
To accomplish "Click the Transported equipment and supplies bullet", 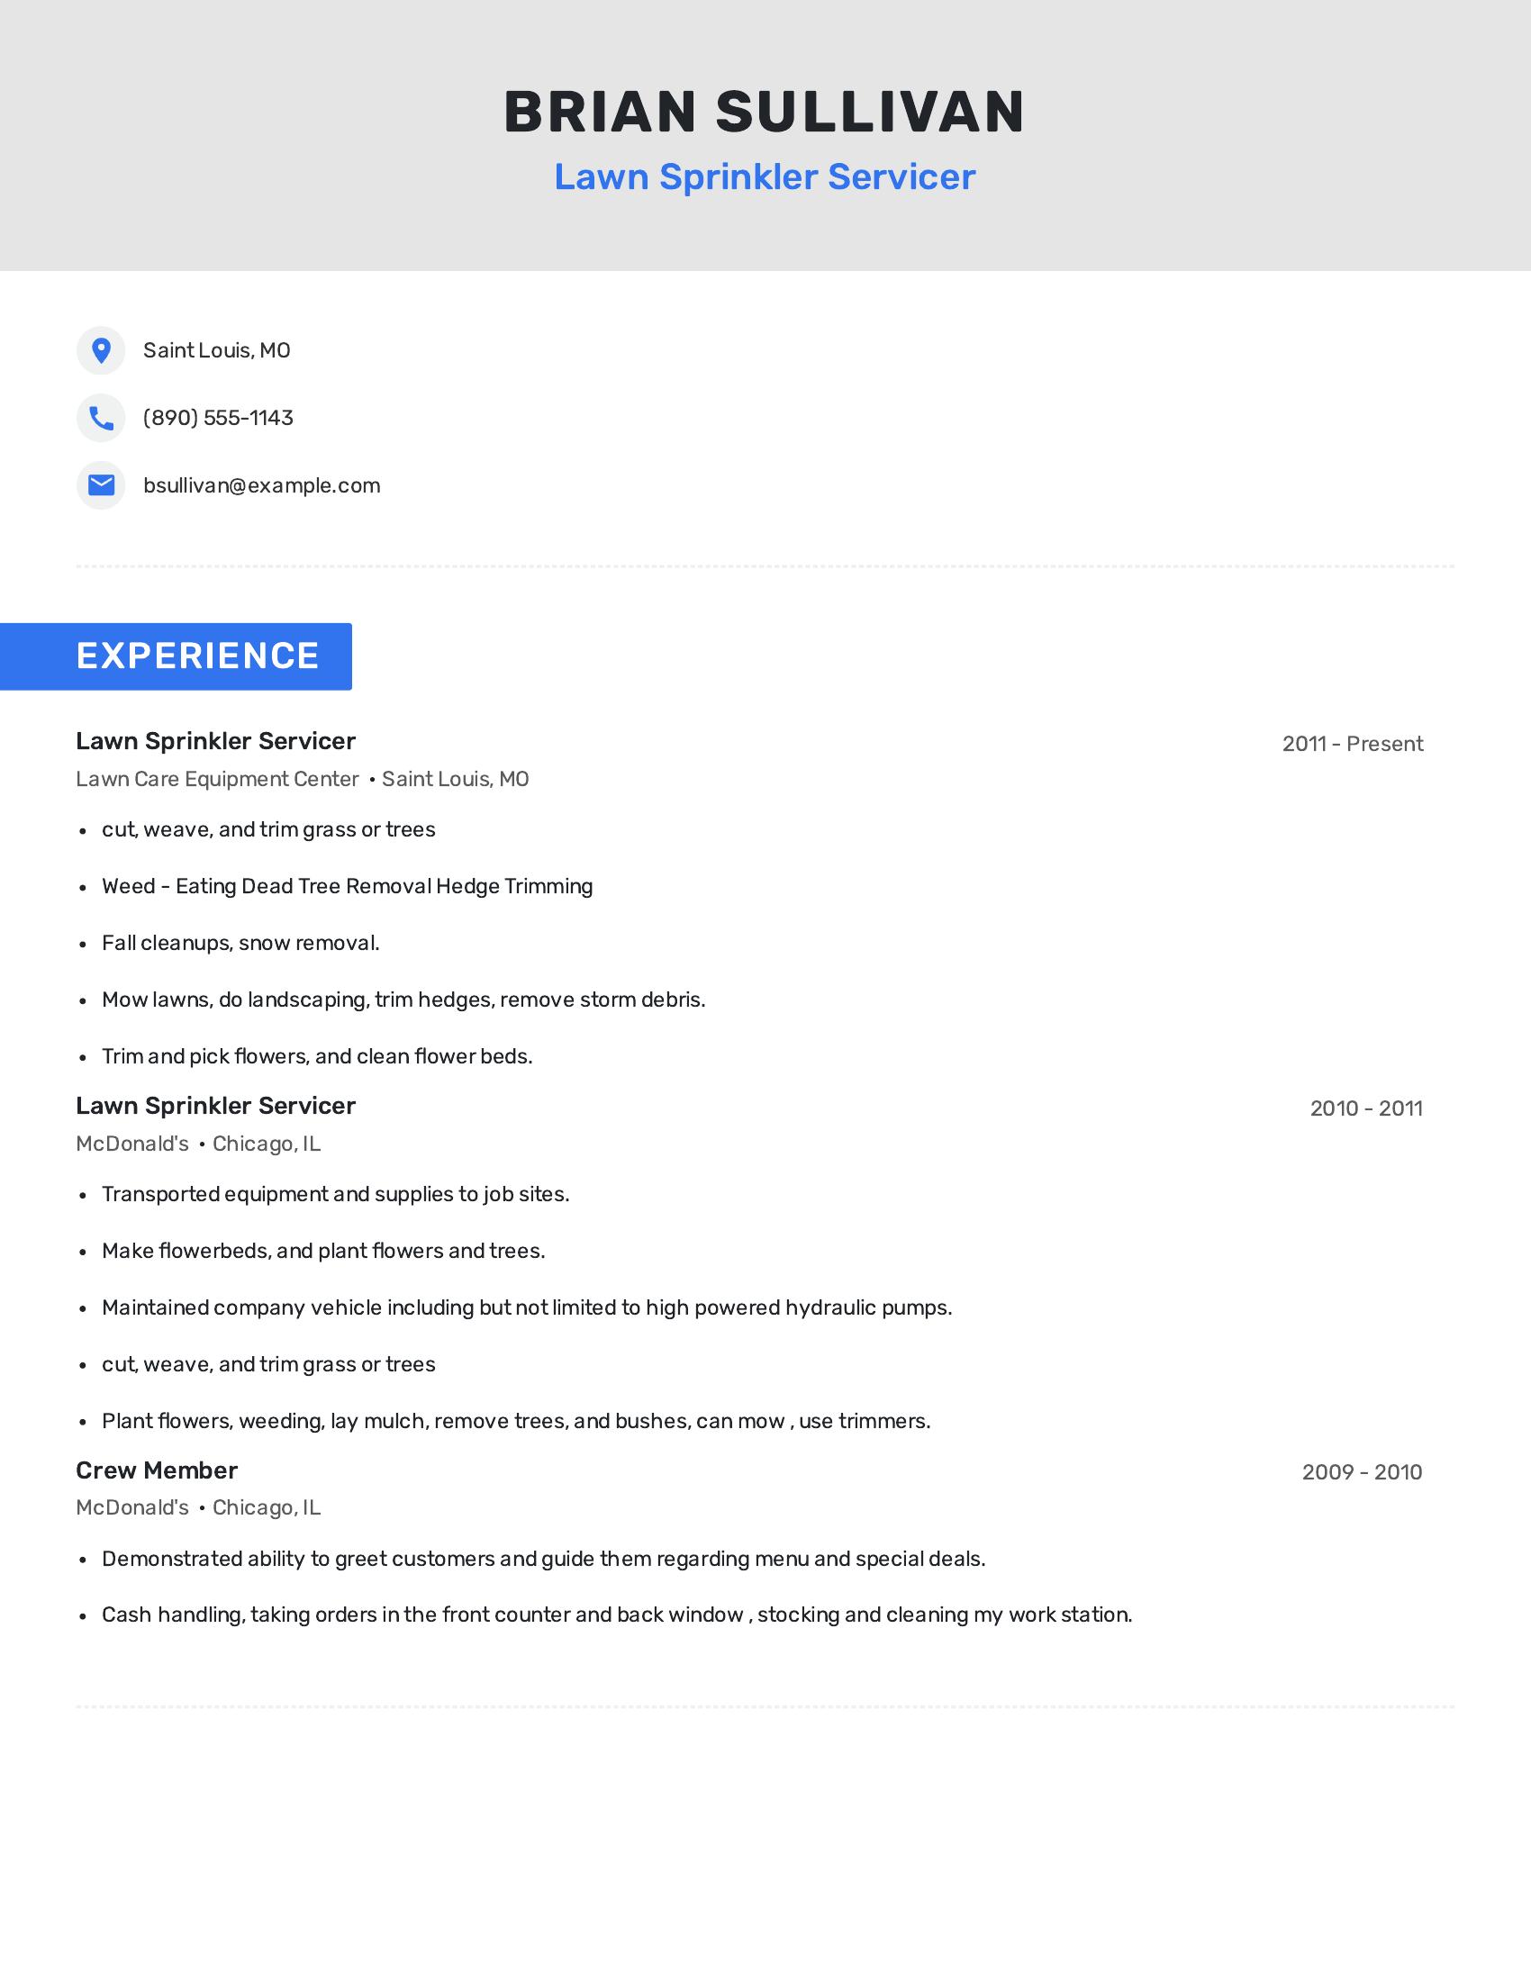I will [x=336, y=1194].
